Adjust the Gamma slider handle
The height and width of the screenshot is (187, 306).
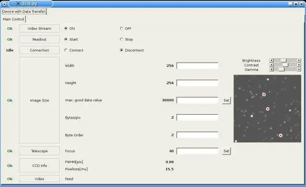282,69
